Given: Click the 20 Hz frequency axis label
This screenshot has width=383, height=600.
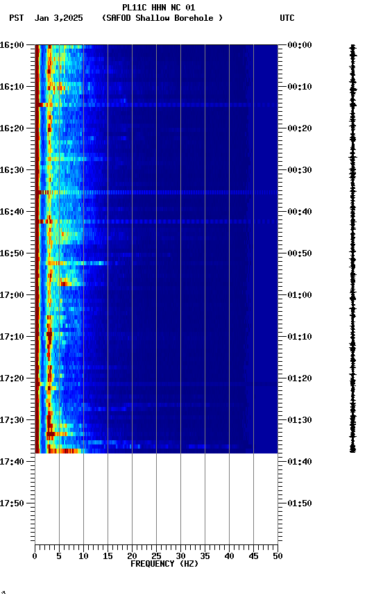Looking at the screenshot, I should 132,556.
